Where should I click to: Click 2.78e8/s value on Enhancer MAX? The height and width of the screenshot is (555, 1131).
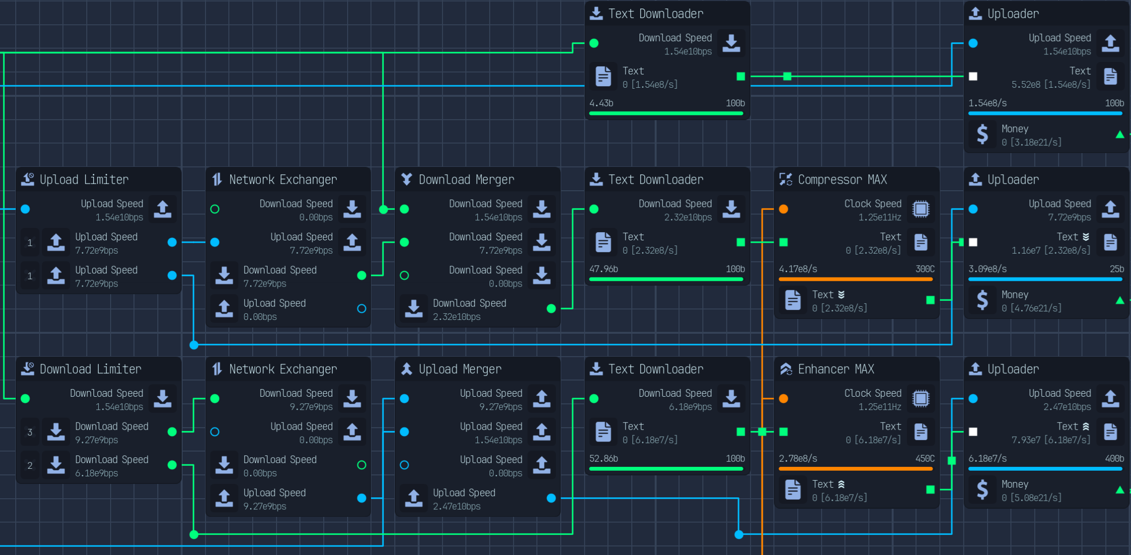[798, 459]
